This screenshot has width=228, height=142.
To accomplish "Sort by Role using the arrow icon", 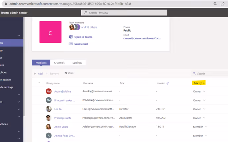I will click(204, 83).
